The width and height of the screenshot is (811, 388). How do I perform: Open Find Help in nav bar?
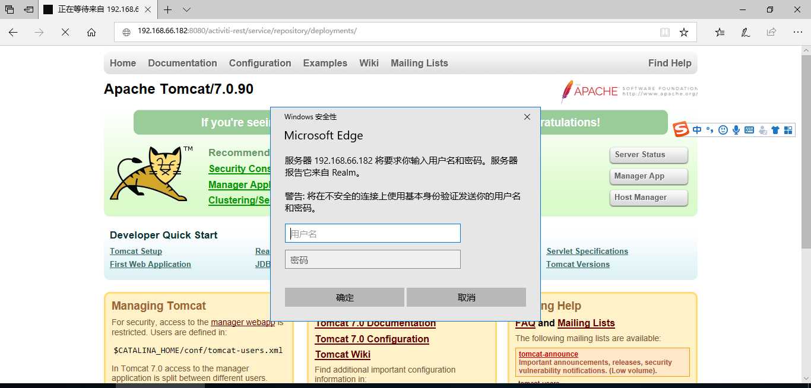[x=670, y=63]
